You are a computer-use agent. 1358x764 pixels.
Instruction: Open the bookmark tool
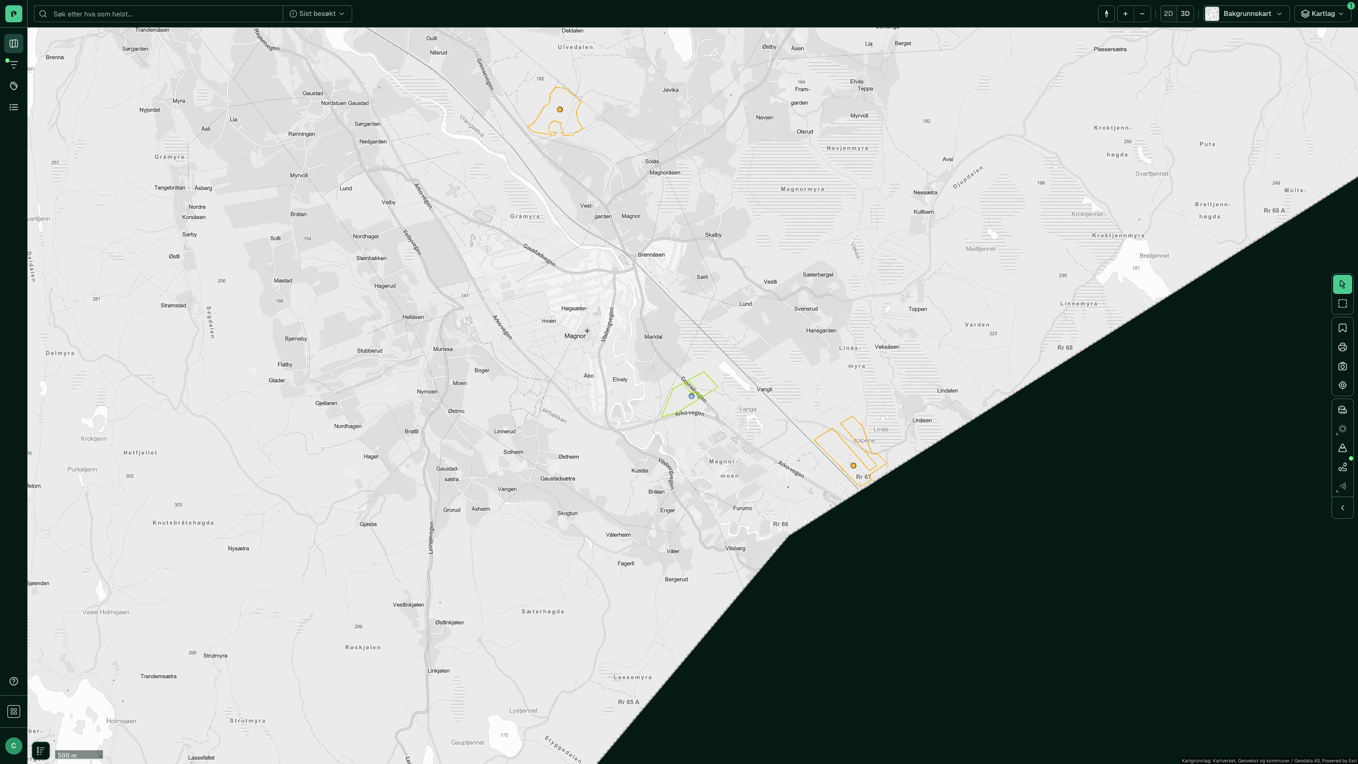click(1342, 328)
